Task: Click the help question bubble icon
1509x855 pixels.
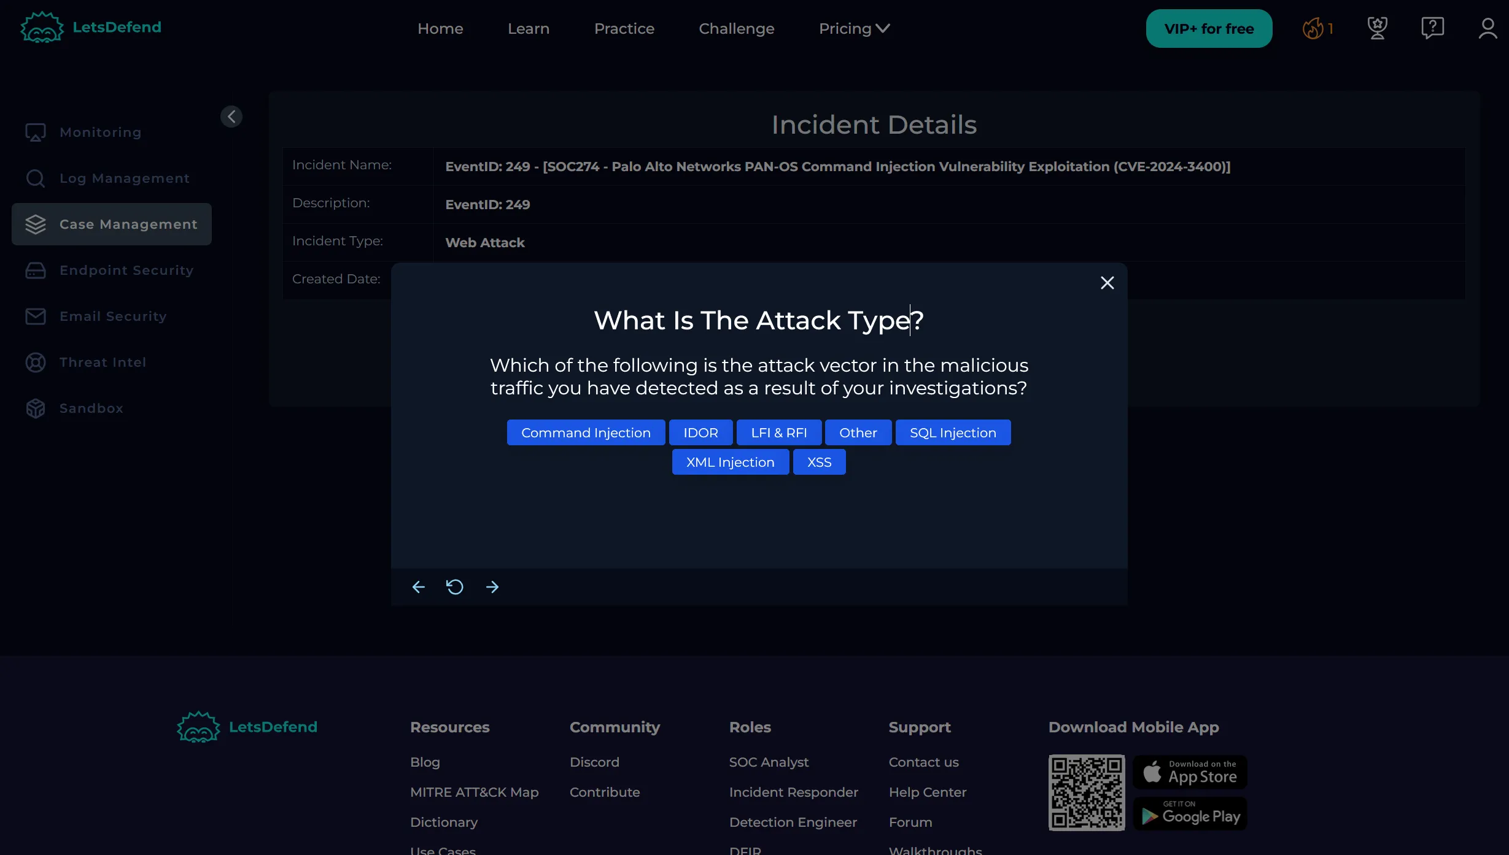Action: [x=1432, y=28]
